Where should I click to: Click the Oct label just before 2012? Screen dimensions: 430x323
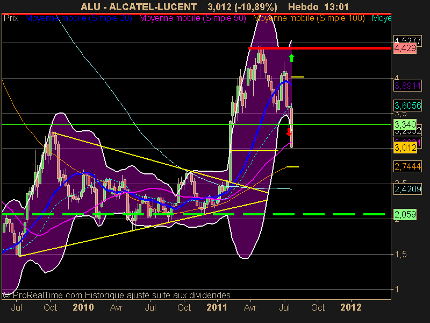pyautogui.click(x=318, y=307)
